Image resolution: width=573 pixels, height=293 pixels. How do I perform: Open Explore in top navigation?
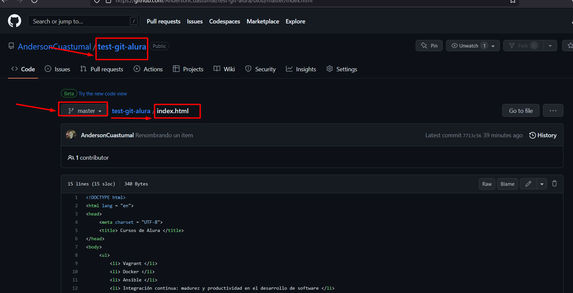click(295, 21)
